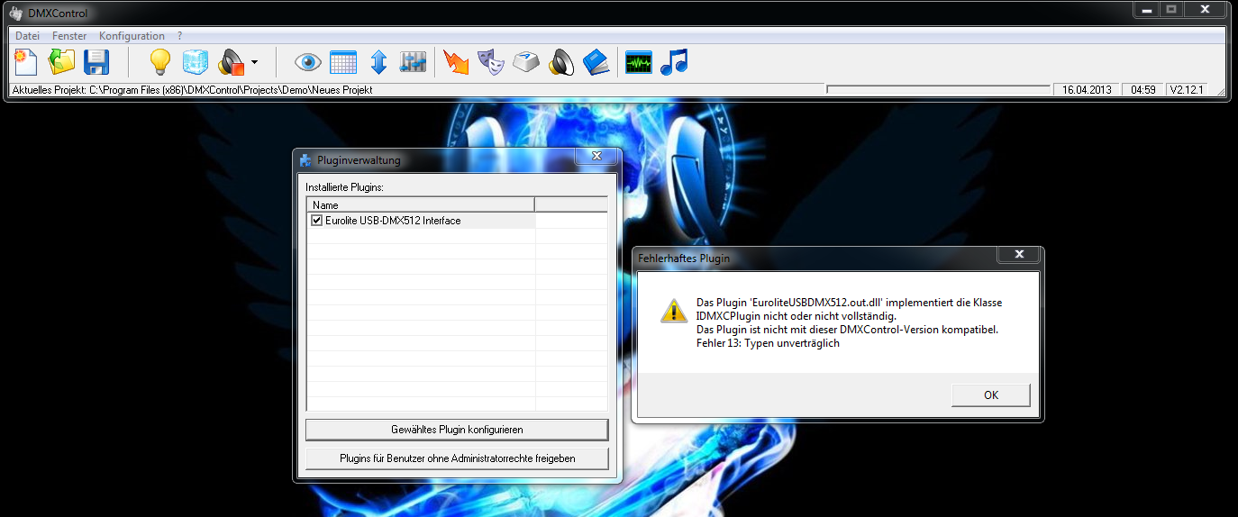Click the blue grid calendar icon
1238x517 pixels.
[x=343, y=62]
